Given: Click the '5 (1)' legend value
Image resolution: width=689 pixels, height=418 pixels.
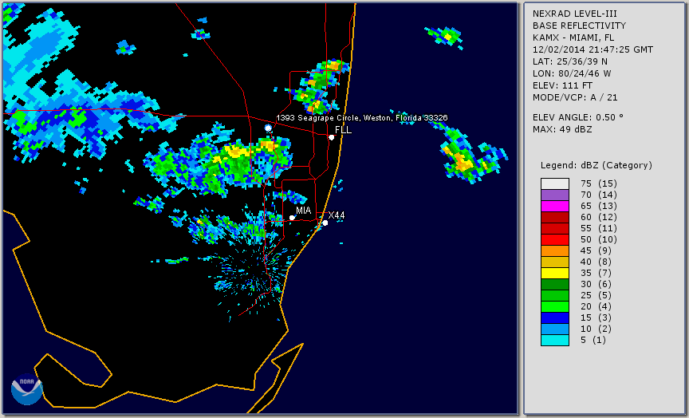Looking at the screenshot, I should click(x=593, y=340).
